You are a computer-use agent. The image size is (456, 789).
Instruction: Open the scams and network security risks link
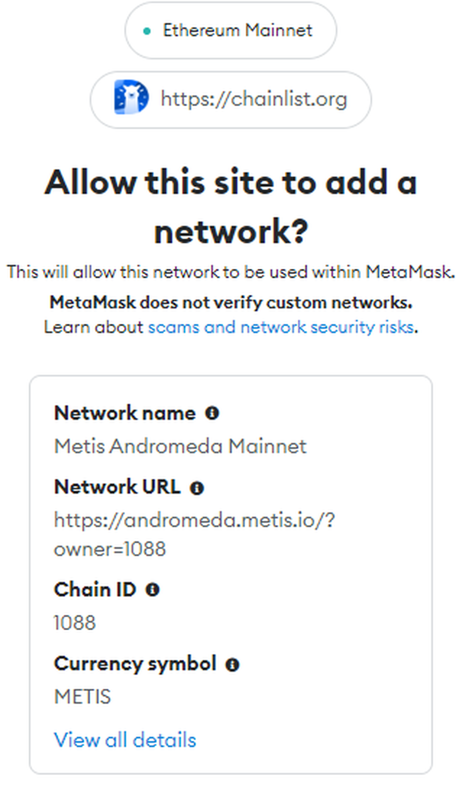coord(281,327)
